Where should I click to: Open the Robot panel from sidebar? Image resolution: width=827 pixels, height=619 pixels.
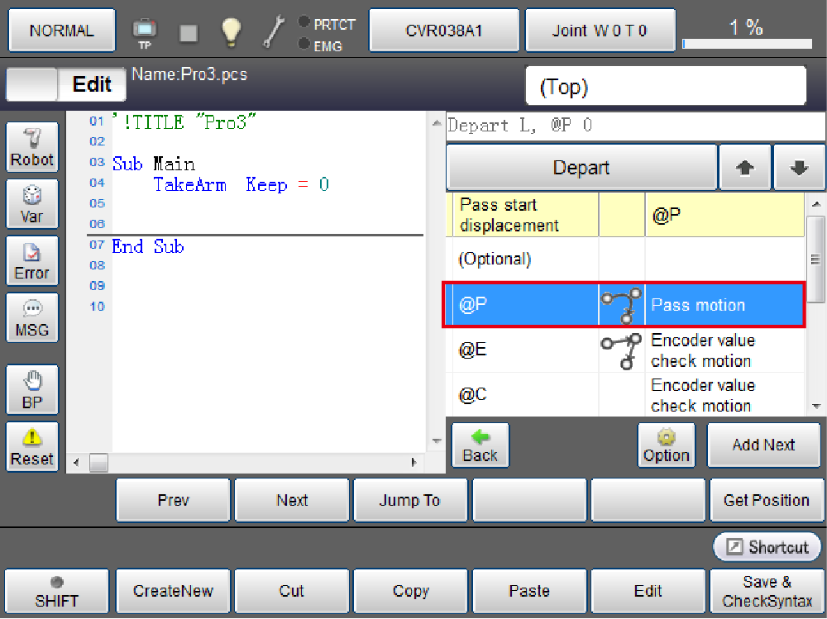[32, 147]
